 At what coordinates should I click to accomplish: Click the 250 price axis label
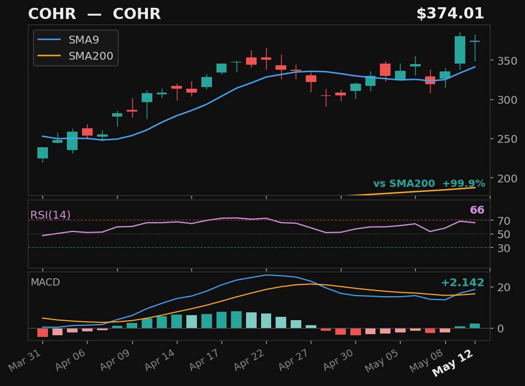507,139
